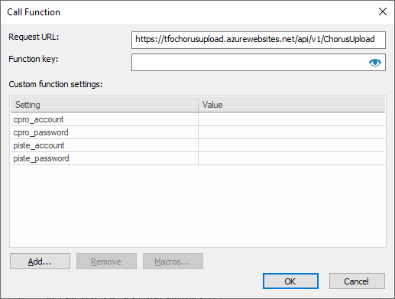Click the value cell for cpro_password
Image resolution: width=395 pixels, height=299 pixels.
click(292, 132)
